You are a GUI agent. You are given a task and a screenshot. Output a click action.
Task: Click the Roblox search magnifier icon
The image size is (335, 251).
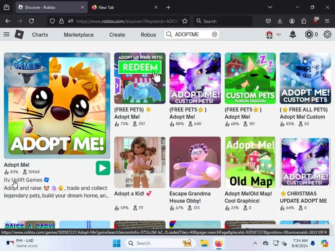[x=169, y=34]
